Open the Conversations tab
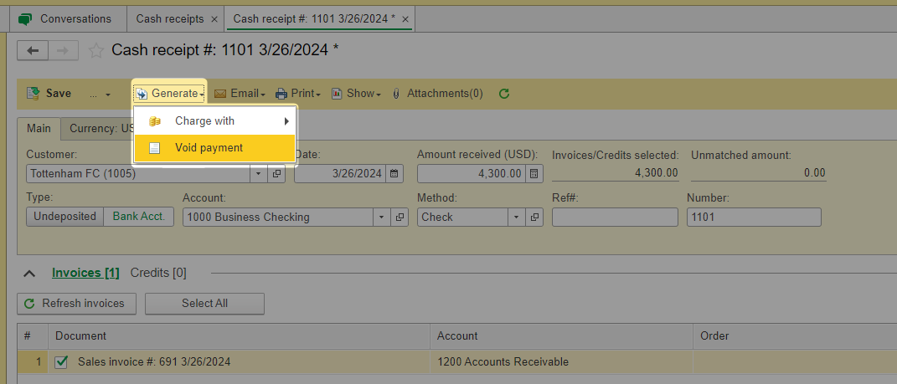 [69, 19]
